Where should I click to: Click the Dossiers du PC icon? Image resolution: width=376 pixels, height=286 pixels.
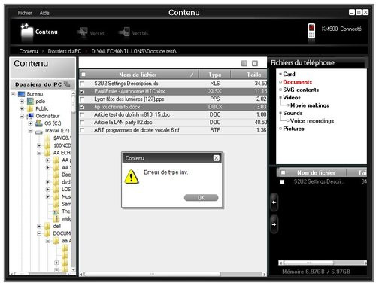[x=67, y=84]
